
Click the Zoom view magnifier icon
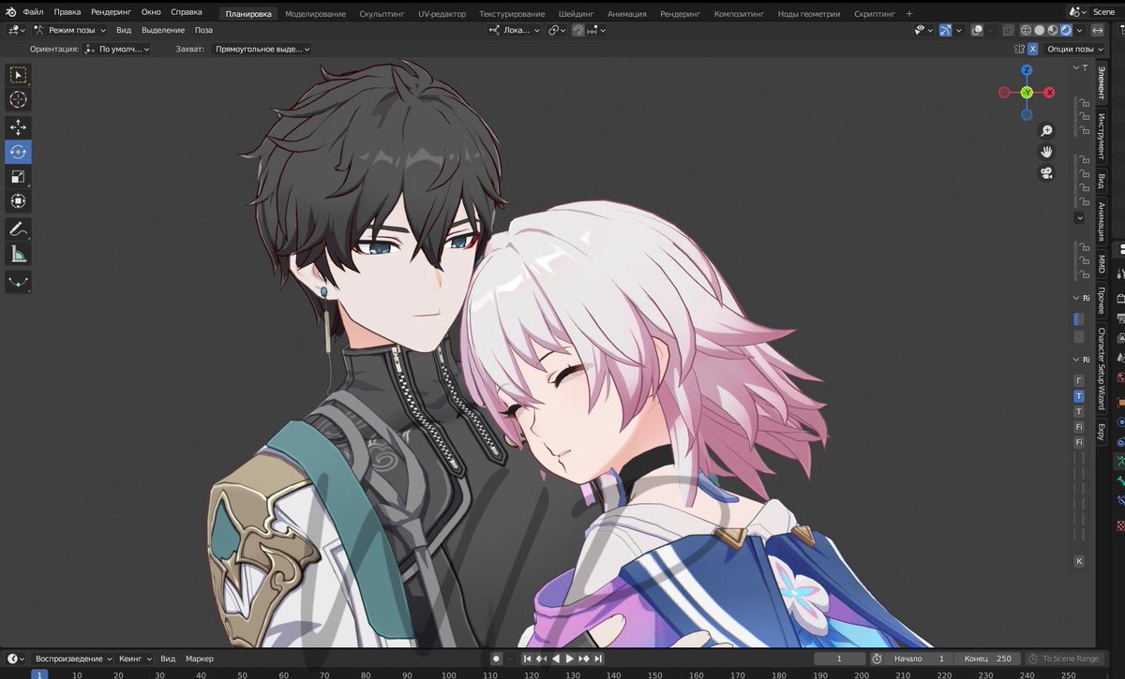(x=1046, y=130)
